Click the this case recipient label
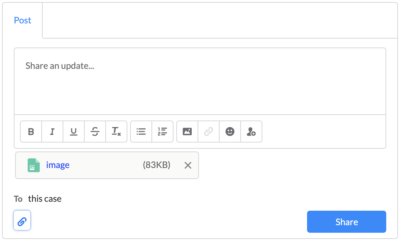 45,198
